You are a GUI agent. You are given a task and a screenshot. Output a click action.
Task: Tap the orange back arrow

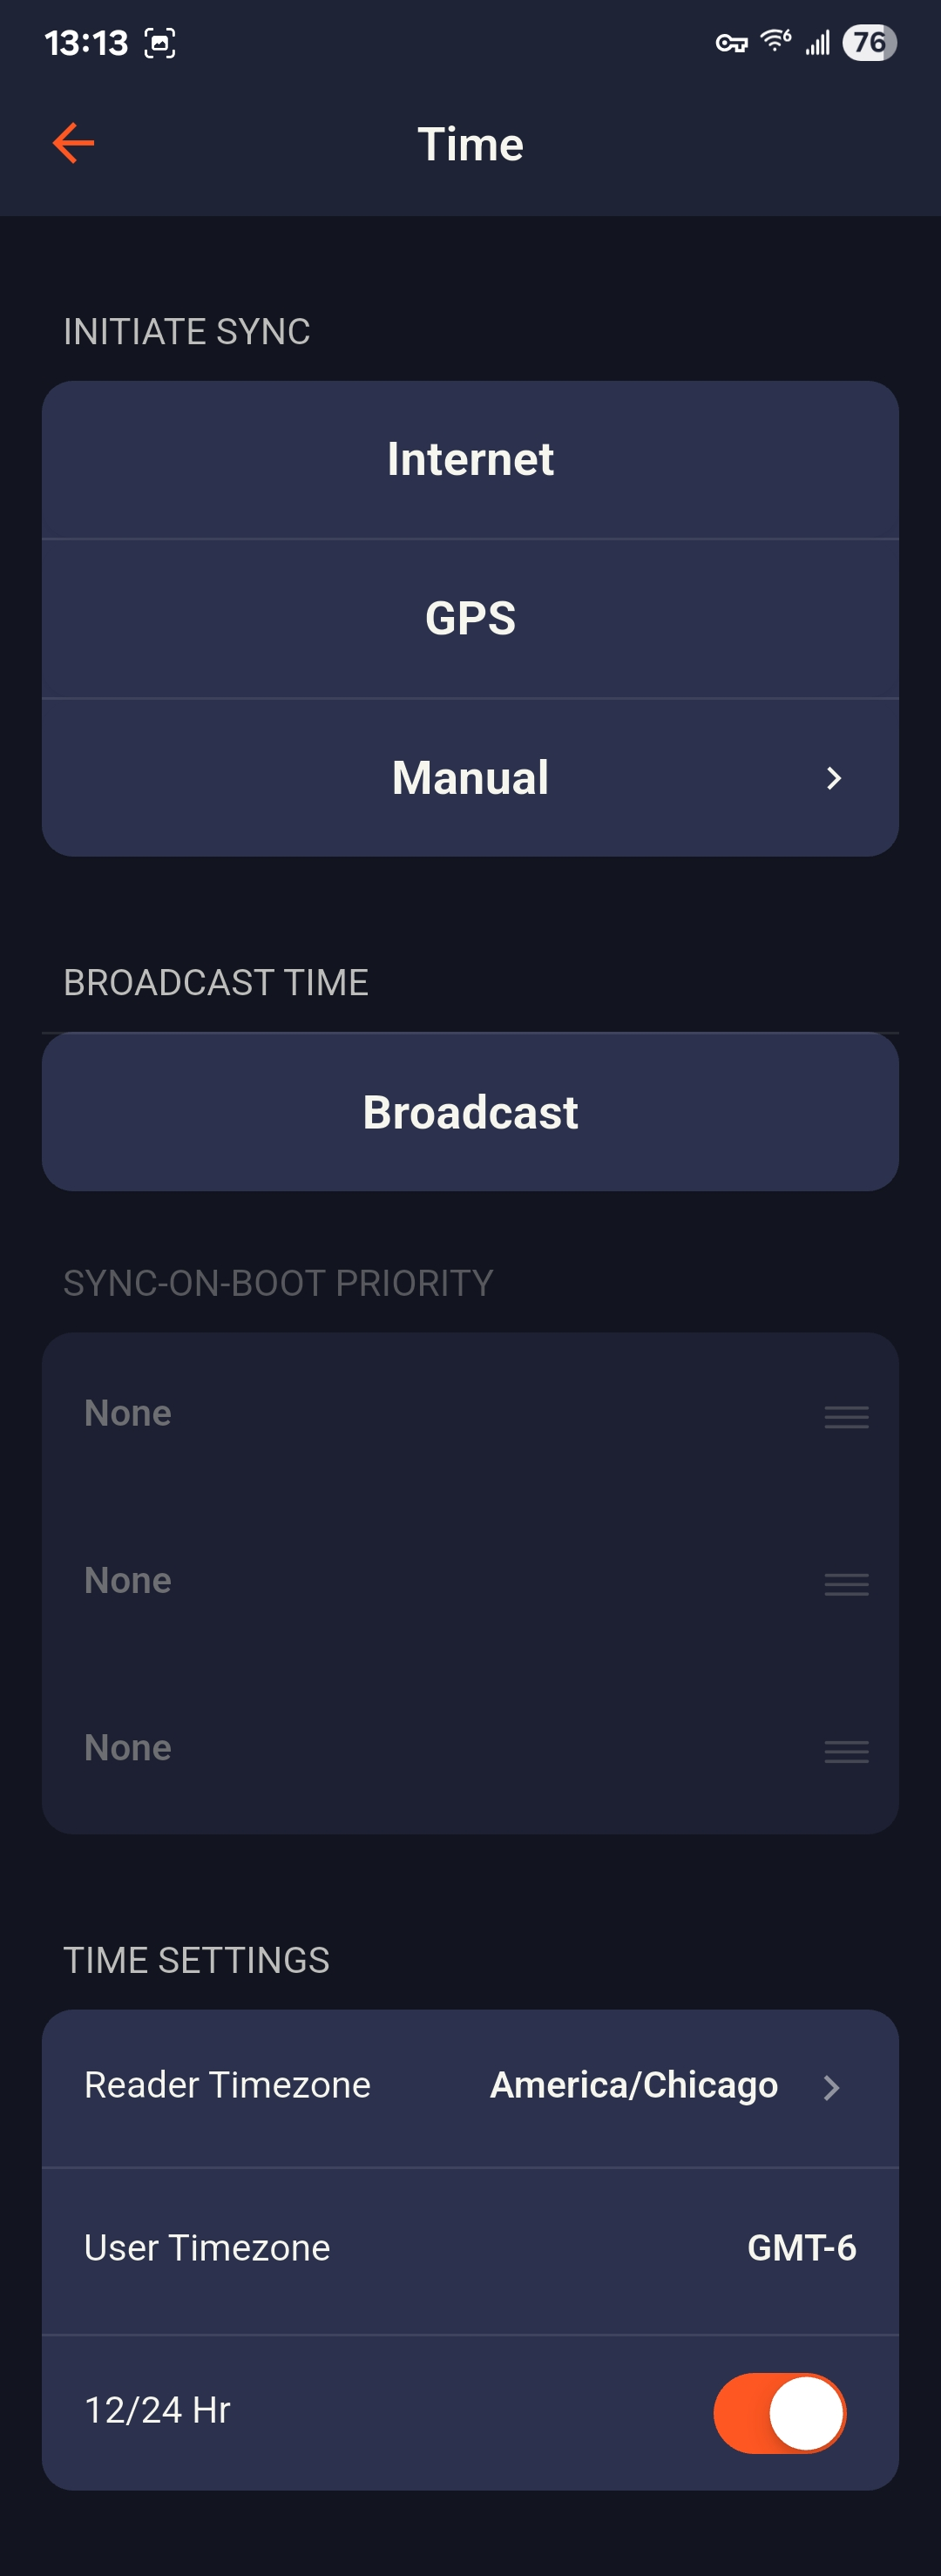tap(73, 143)
